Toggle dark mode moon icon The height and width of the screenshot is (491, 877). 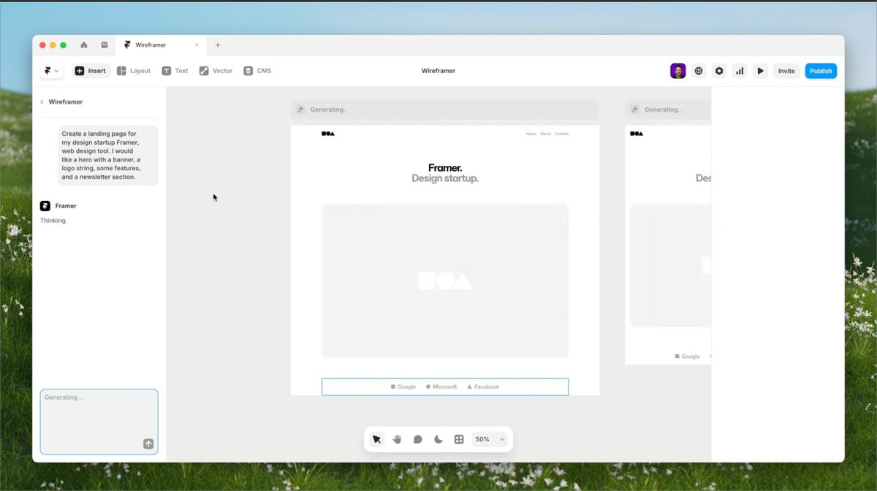[x=438, y=439]
